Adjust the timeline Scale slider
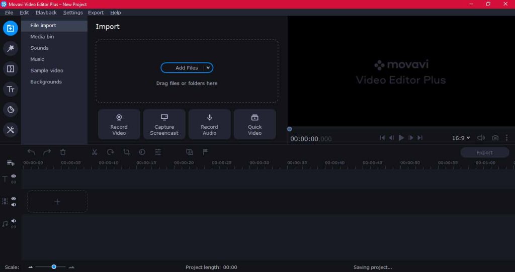 (54, 267)
